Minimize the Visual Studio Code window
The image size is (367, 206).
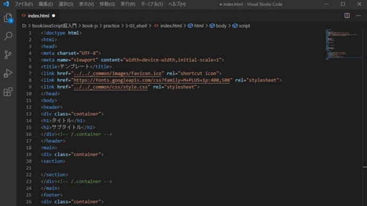[x=327, y=4]
